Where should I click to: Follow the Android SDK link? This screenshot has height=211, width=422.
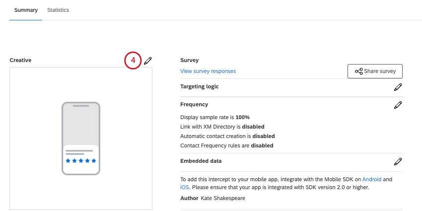[x=372, y=179]
